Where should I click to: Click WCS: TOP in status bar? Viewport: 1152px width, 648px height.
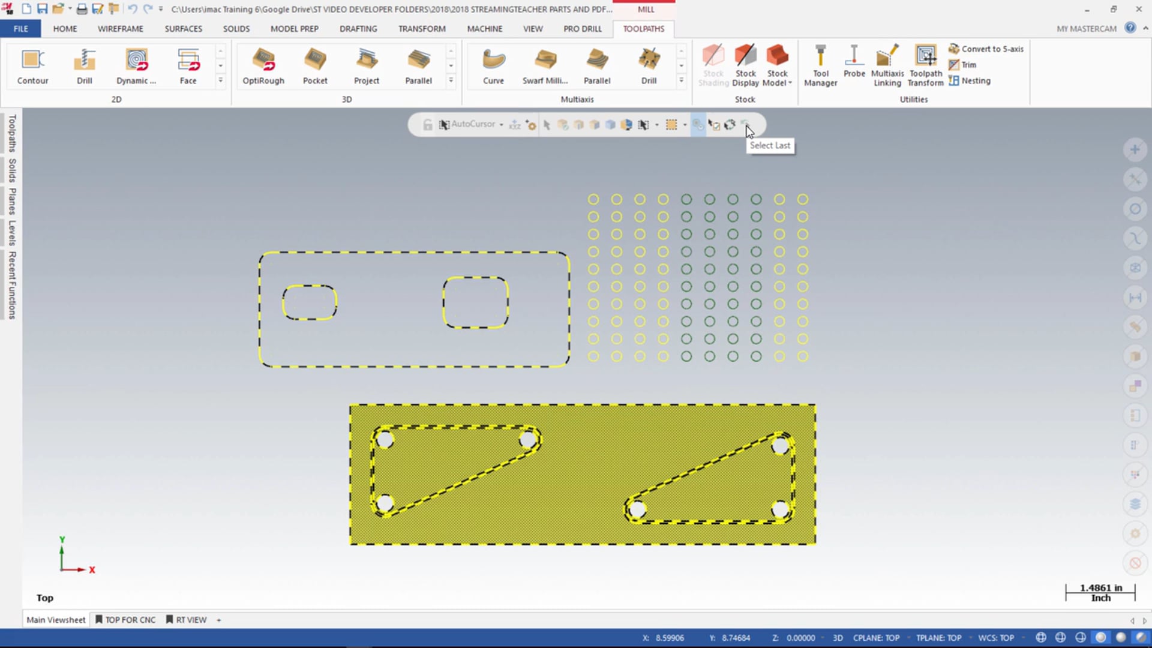996,638
